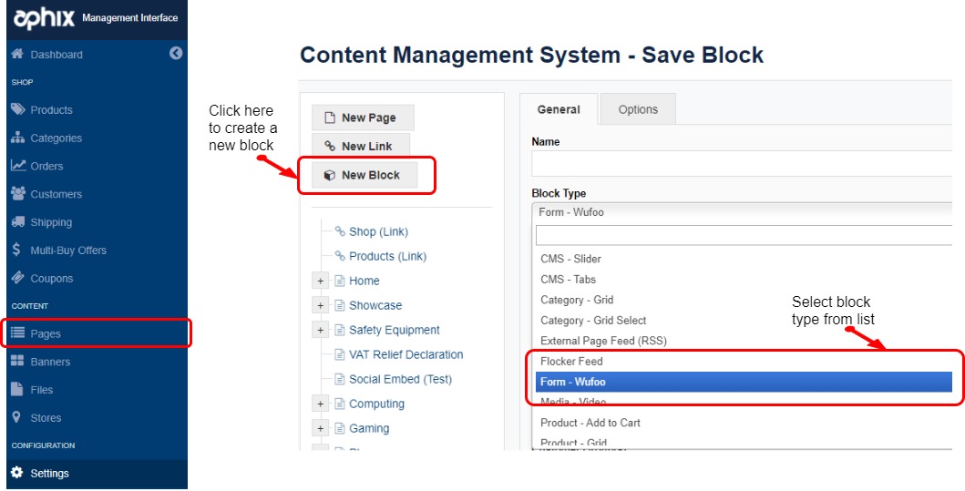Viewport: 965px width, 491px height.
Task: Create a page with New Page button
Action: (362, 118)
